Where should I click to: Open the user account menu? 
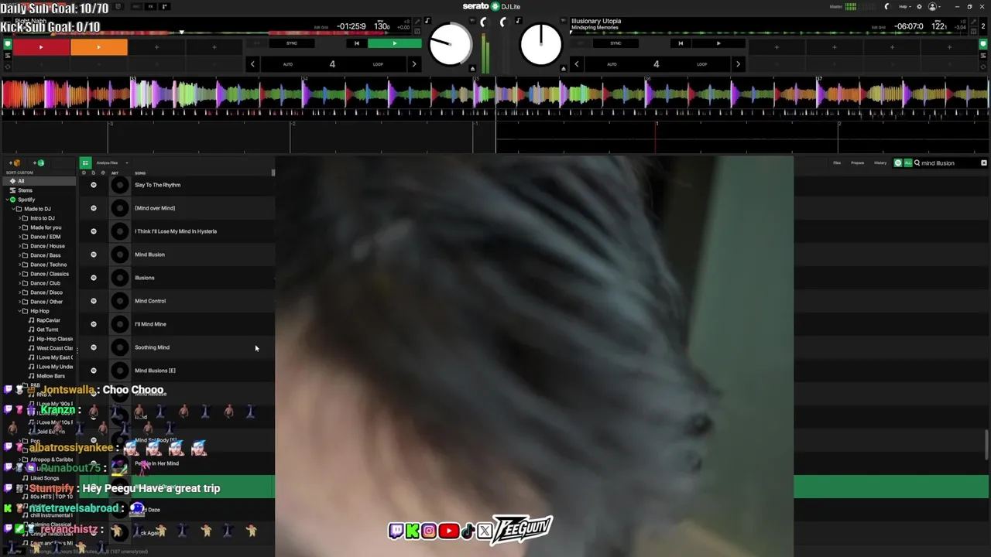934,7
